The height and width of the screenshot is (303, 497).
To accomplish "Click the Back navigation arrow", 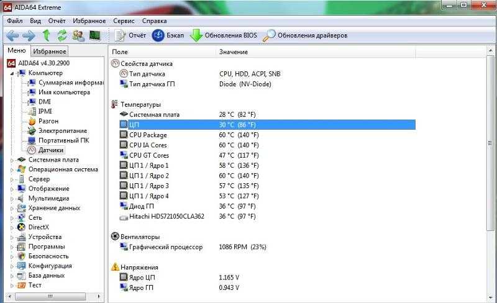I will point(12,35).
